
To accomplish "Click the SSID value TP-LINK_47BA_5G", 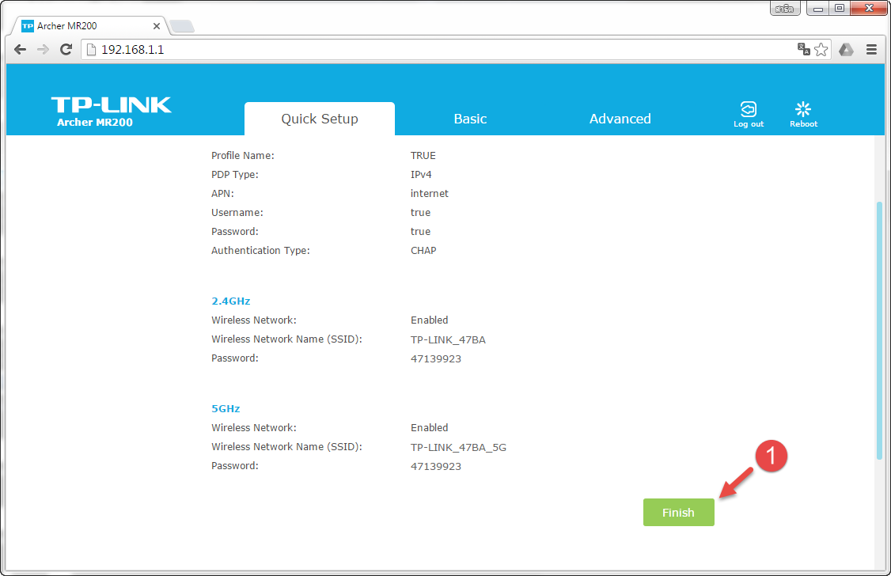I will (x=458, y=448).
